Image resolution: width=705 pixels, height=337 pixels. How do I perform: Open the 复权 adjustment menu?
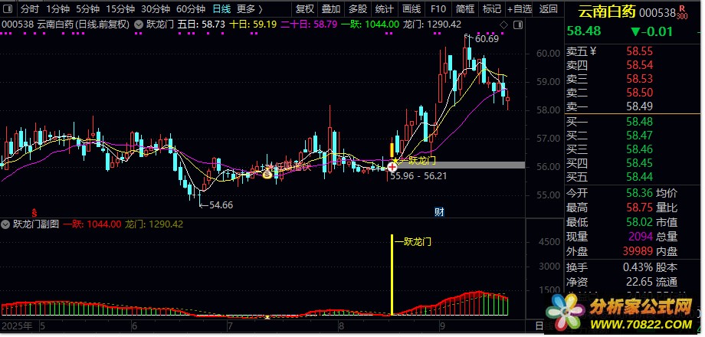(x=304, y=8)
